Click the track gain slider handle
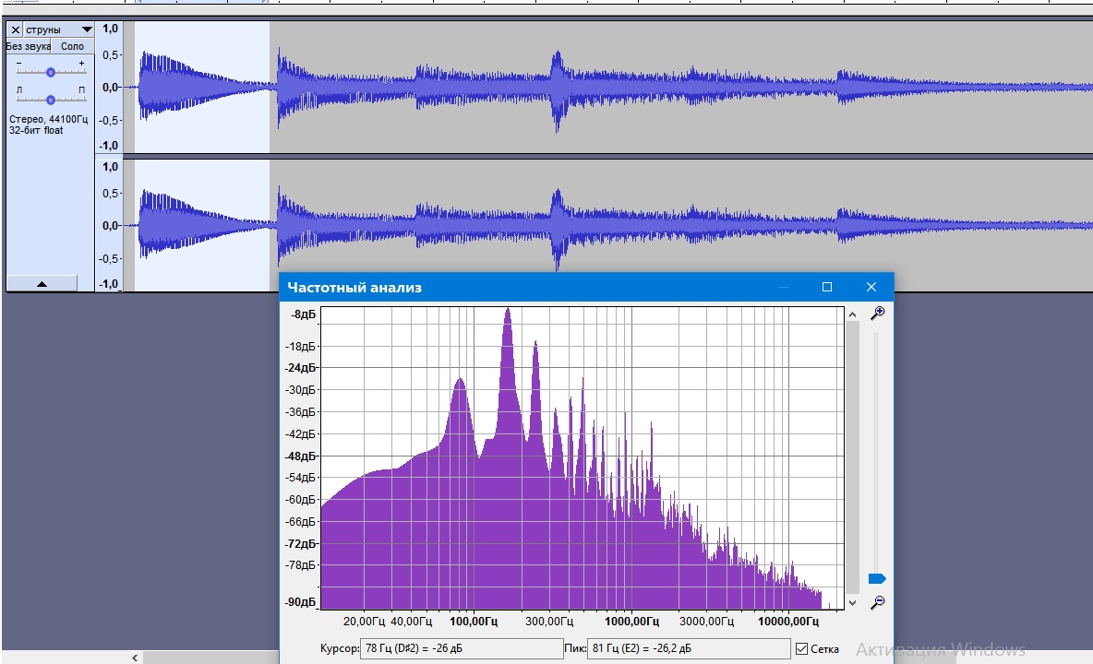Viewport: 1093px width, 664px height. click(x=50, y=72)
